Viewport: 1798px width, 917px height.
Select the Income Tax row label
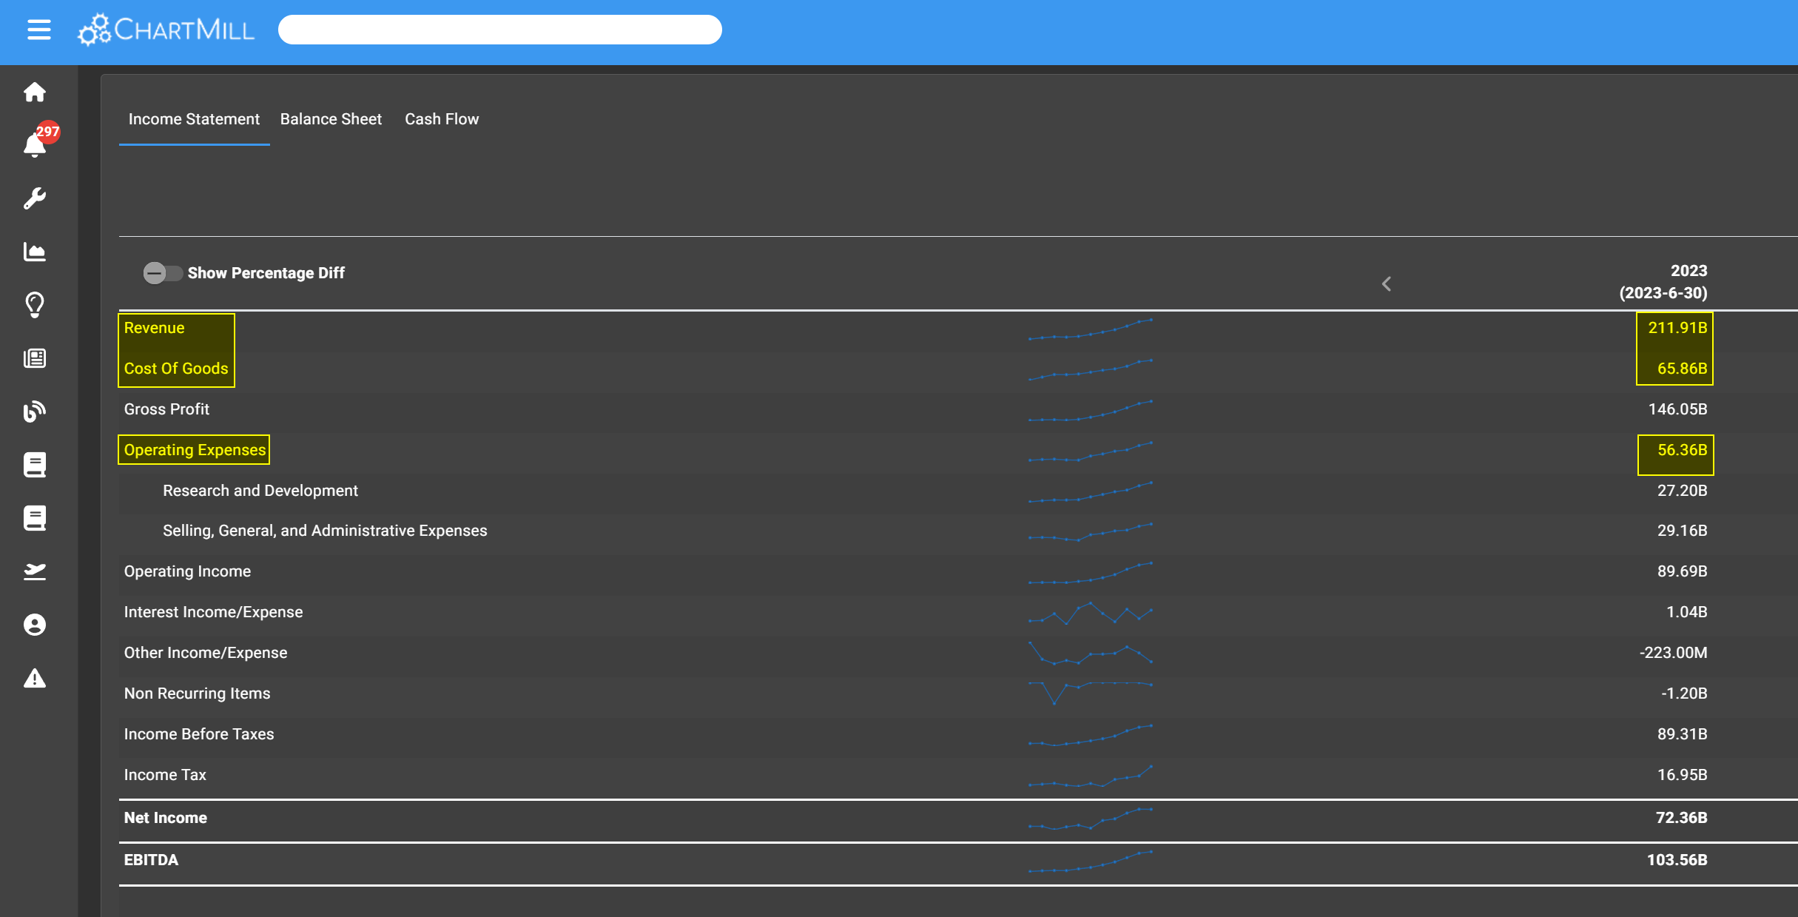(x=165, y=775)
